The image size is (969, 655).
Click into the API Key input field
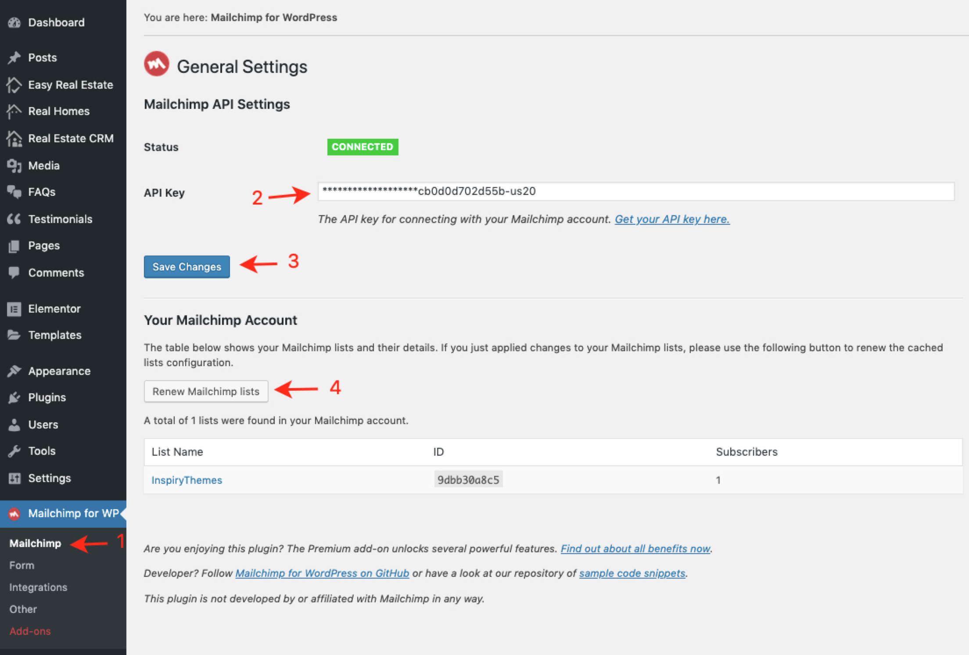[636, 191]
